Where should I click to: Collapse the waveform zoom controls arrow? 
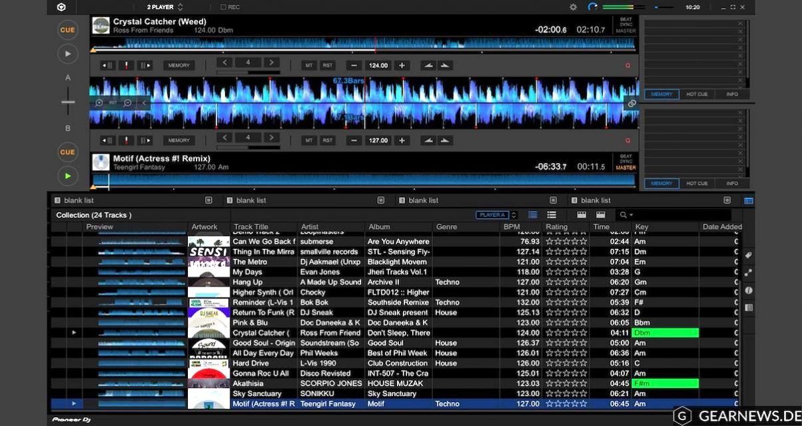point(144,103)
